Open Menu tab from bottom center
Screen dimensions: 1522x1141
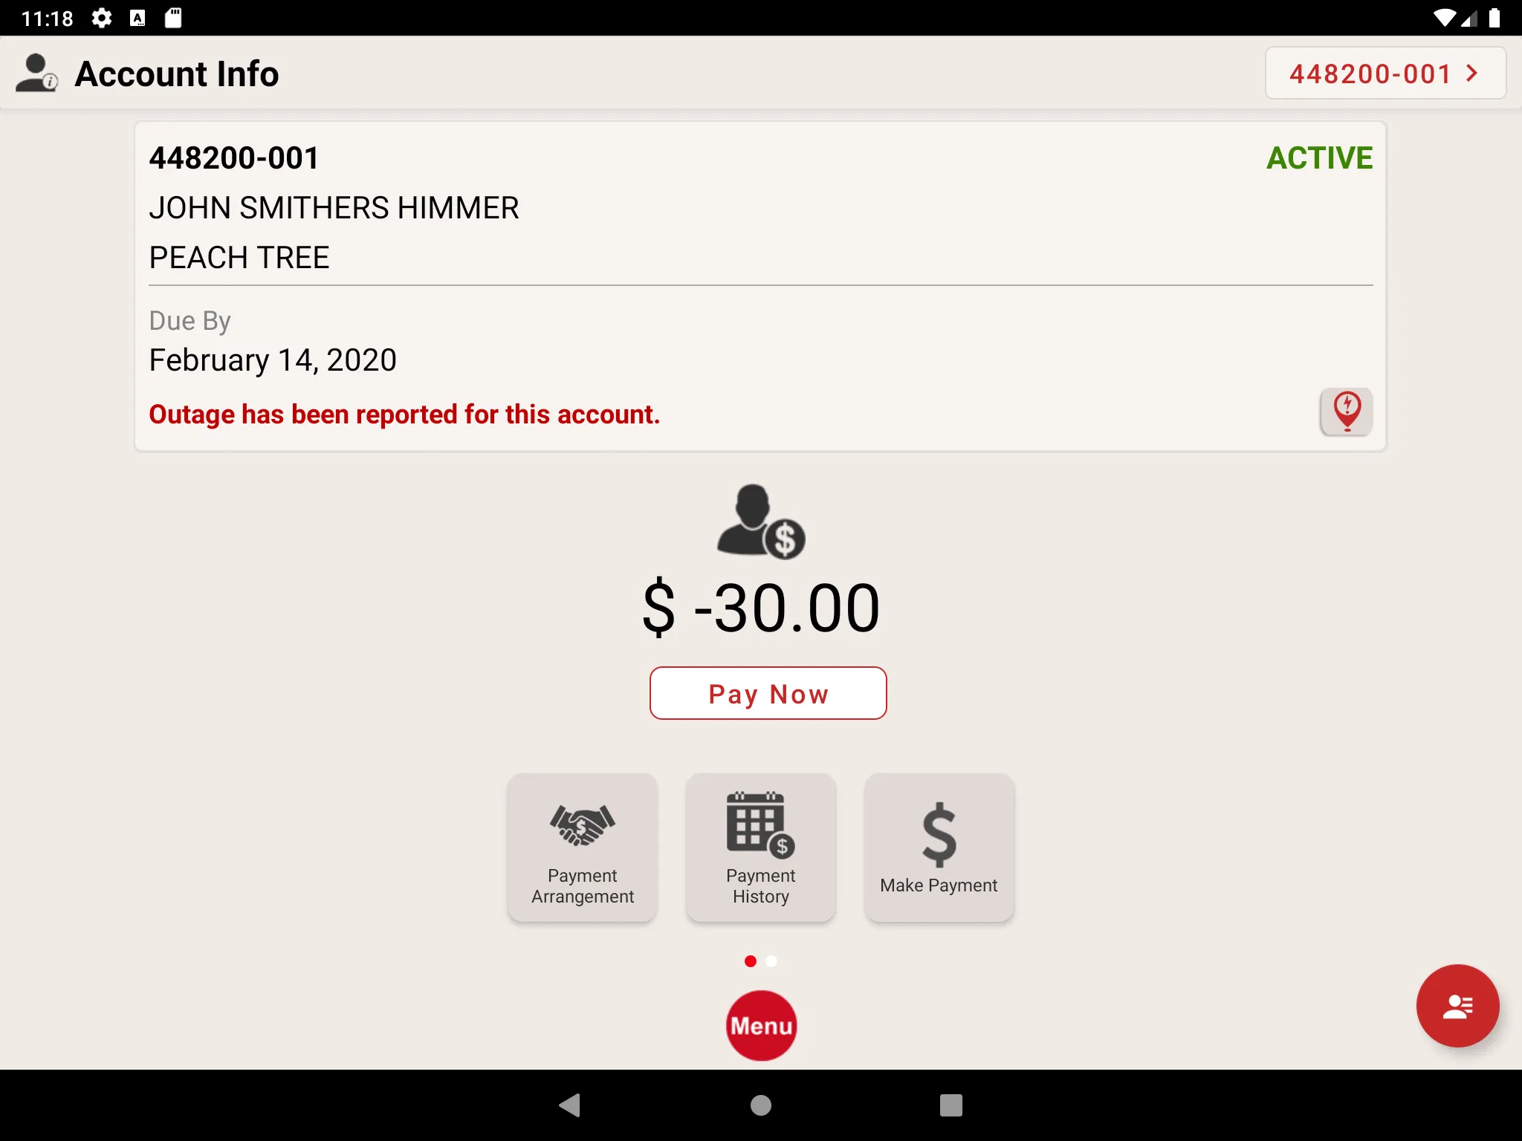tap(761, 1024)
